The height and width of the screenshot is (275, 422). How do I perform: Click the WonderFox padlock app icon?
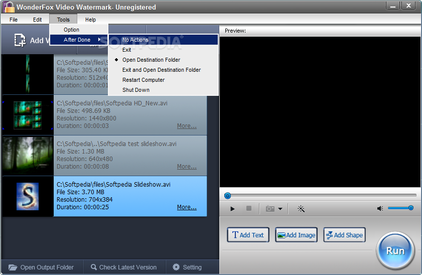9,7
